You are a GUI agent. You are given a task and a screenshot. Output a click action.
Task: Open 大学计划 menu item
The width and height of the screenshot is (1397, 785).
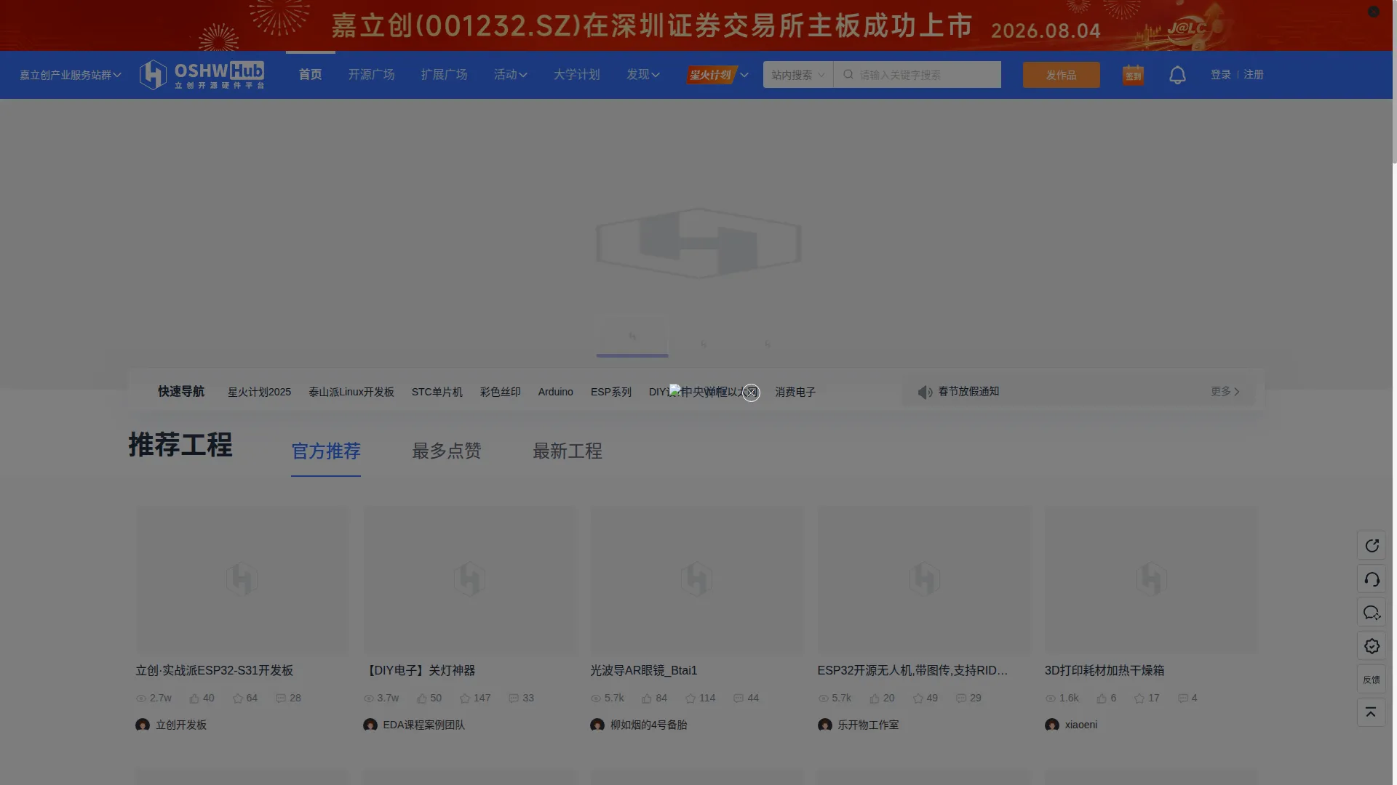point(576,75)
